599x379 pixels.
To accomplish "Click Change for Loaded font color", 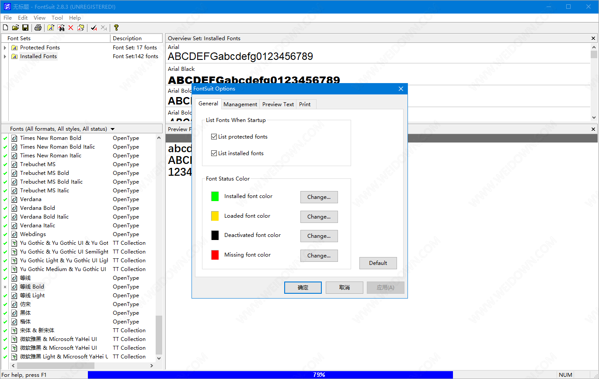I will 319,217.
